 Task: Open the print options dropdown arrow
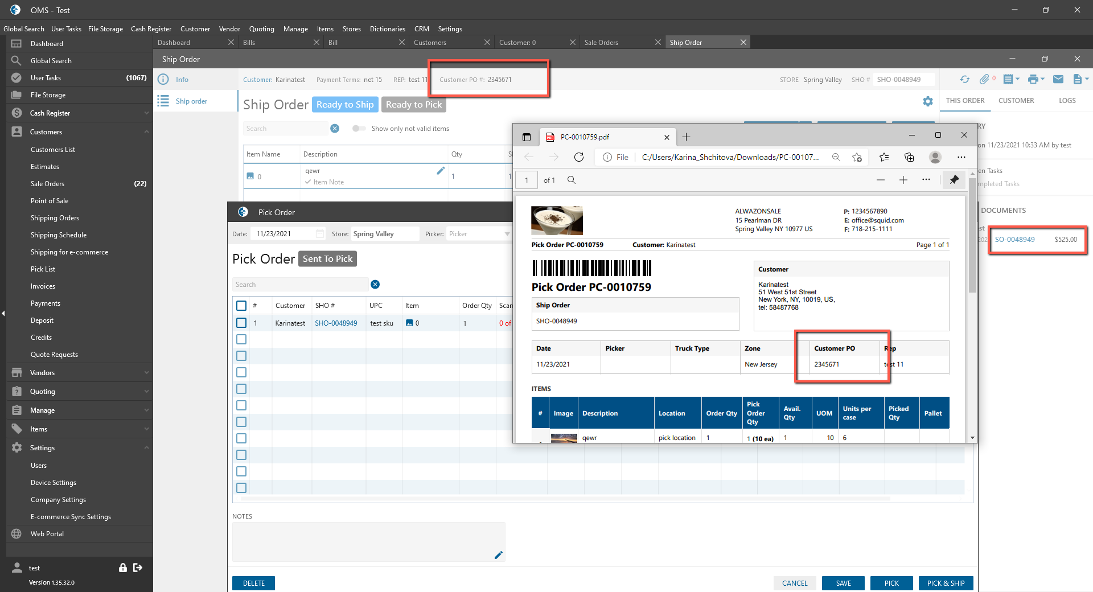(x=1043, y=80)
